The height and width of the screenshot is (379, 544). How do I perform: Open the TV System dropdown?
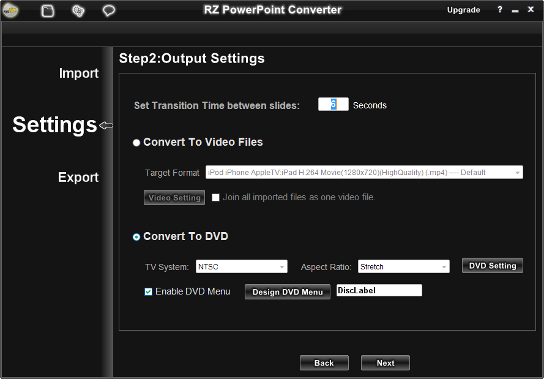[x=241, y=266]
